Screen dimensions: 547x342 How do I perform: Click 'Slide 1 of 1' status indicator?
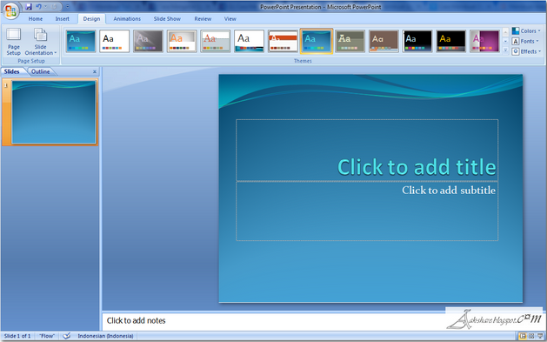tap(17, 336)
